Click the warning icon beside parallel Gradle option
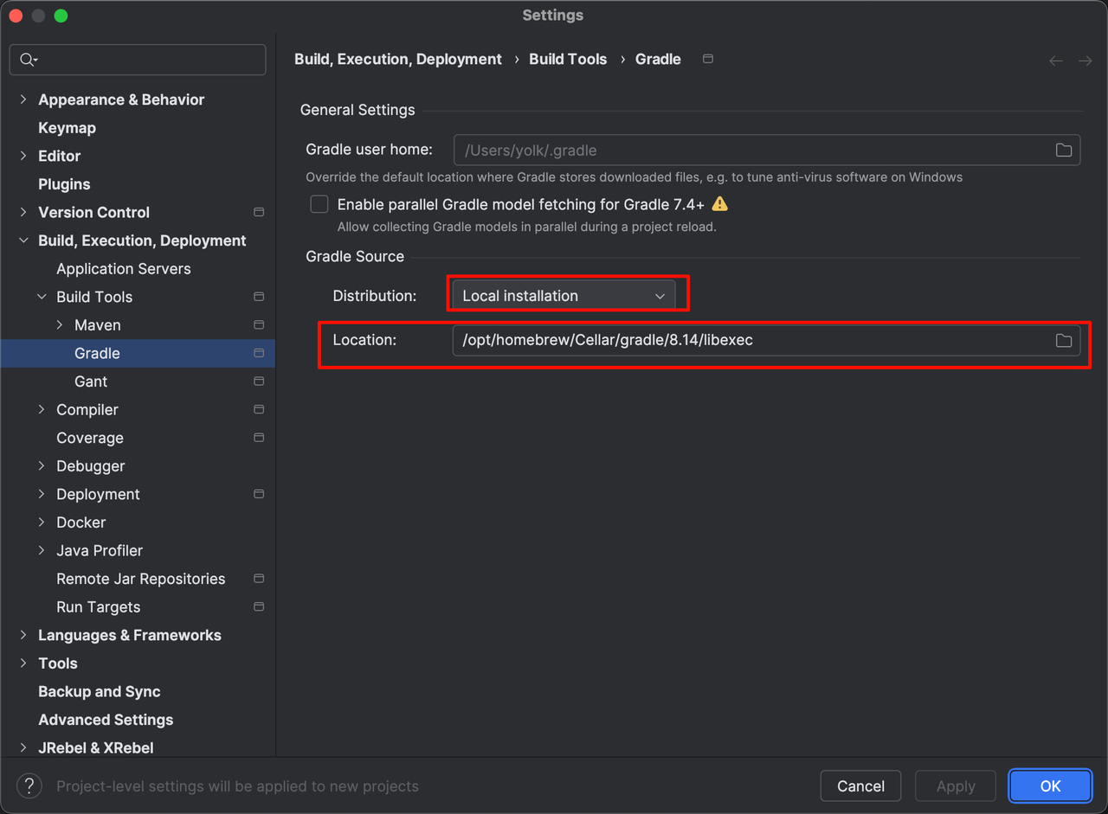Viewport: 1108px width, 814px height. [719, 204]
